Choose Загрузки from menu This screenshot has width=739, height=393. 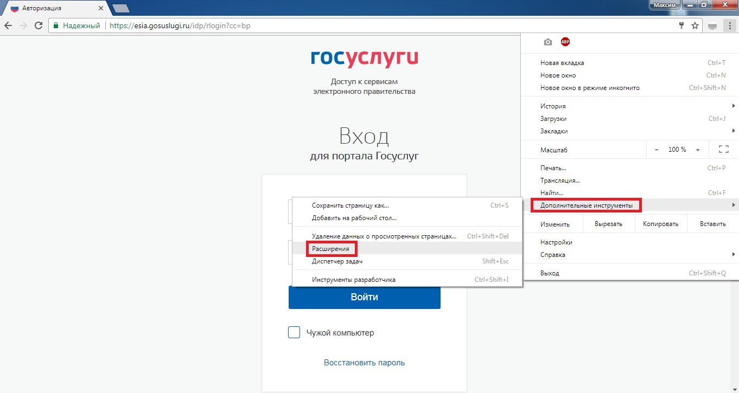(x=629, y=119)
